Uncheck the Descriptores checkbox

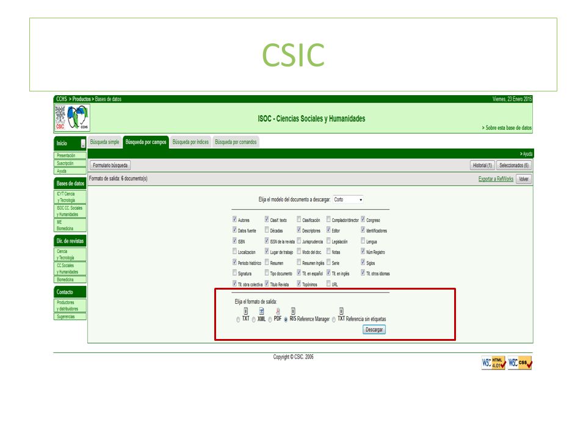click(x=298, y=230)
